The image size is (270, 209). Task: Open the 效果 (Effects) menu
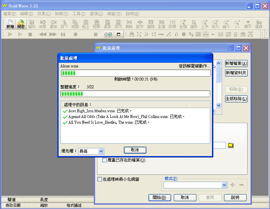(44, 14)
